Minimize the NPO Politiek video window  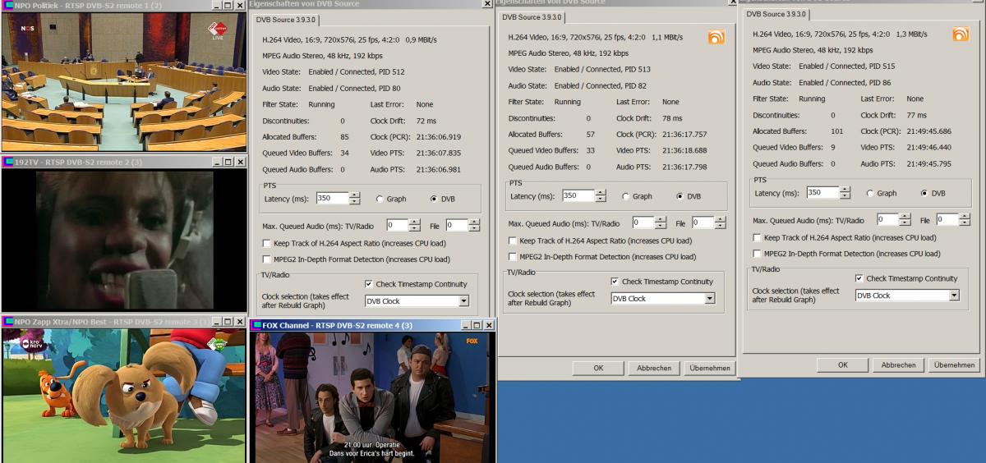[x=217, y=6]
